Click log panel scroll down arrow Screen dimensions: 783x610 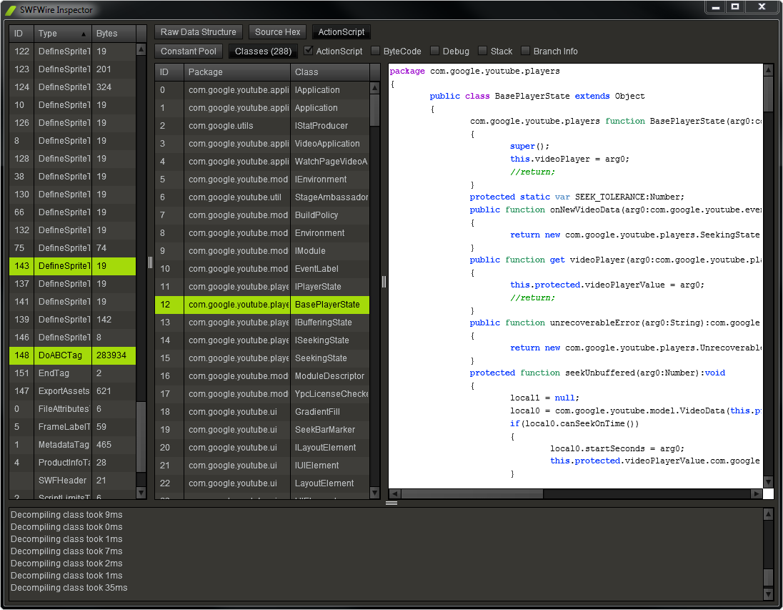pyautogui.click(x=769, y=594)
